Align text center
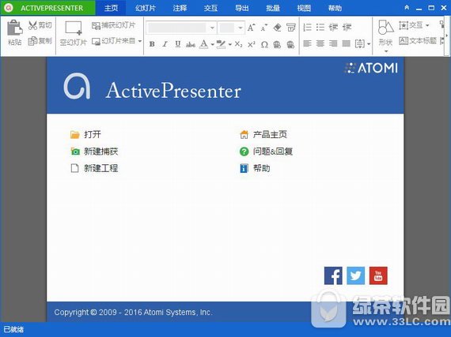 tap(320, 43)
